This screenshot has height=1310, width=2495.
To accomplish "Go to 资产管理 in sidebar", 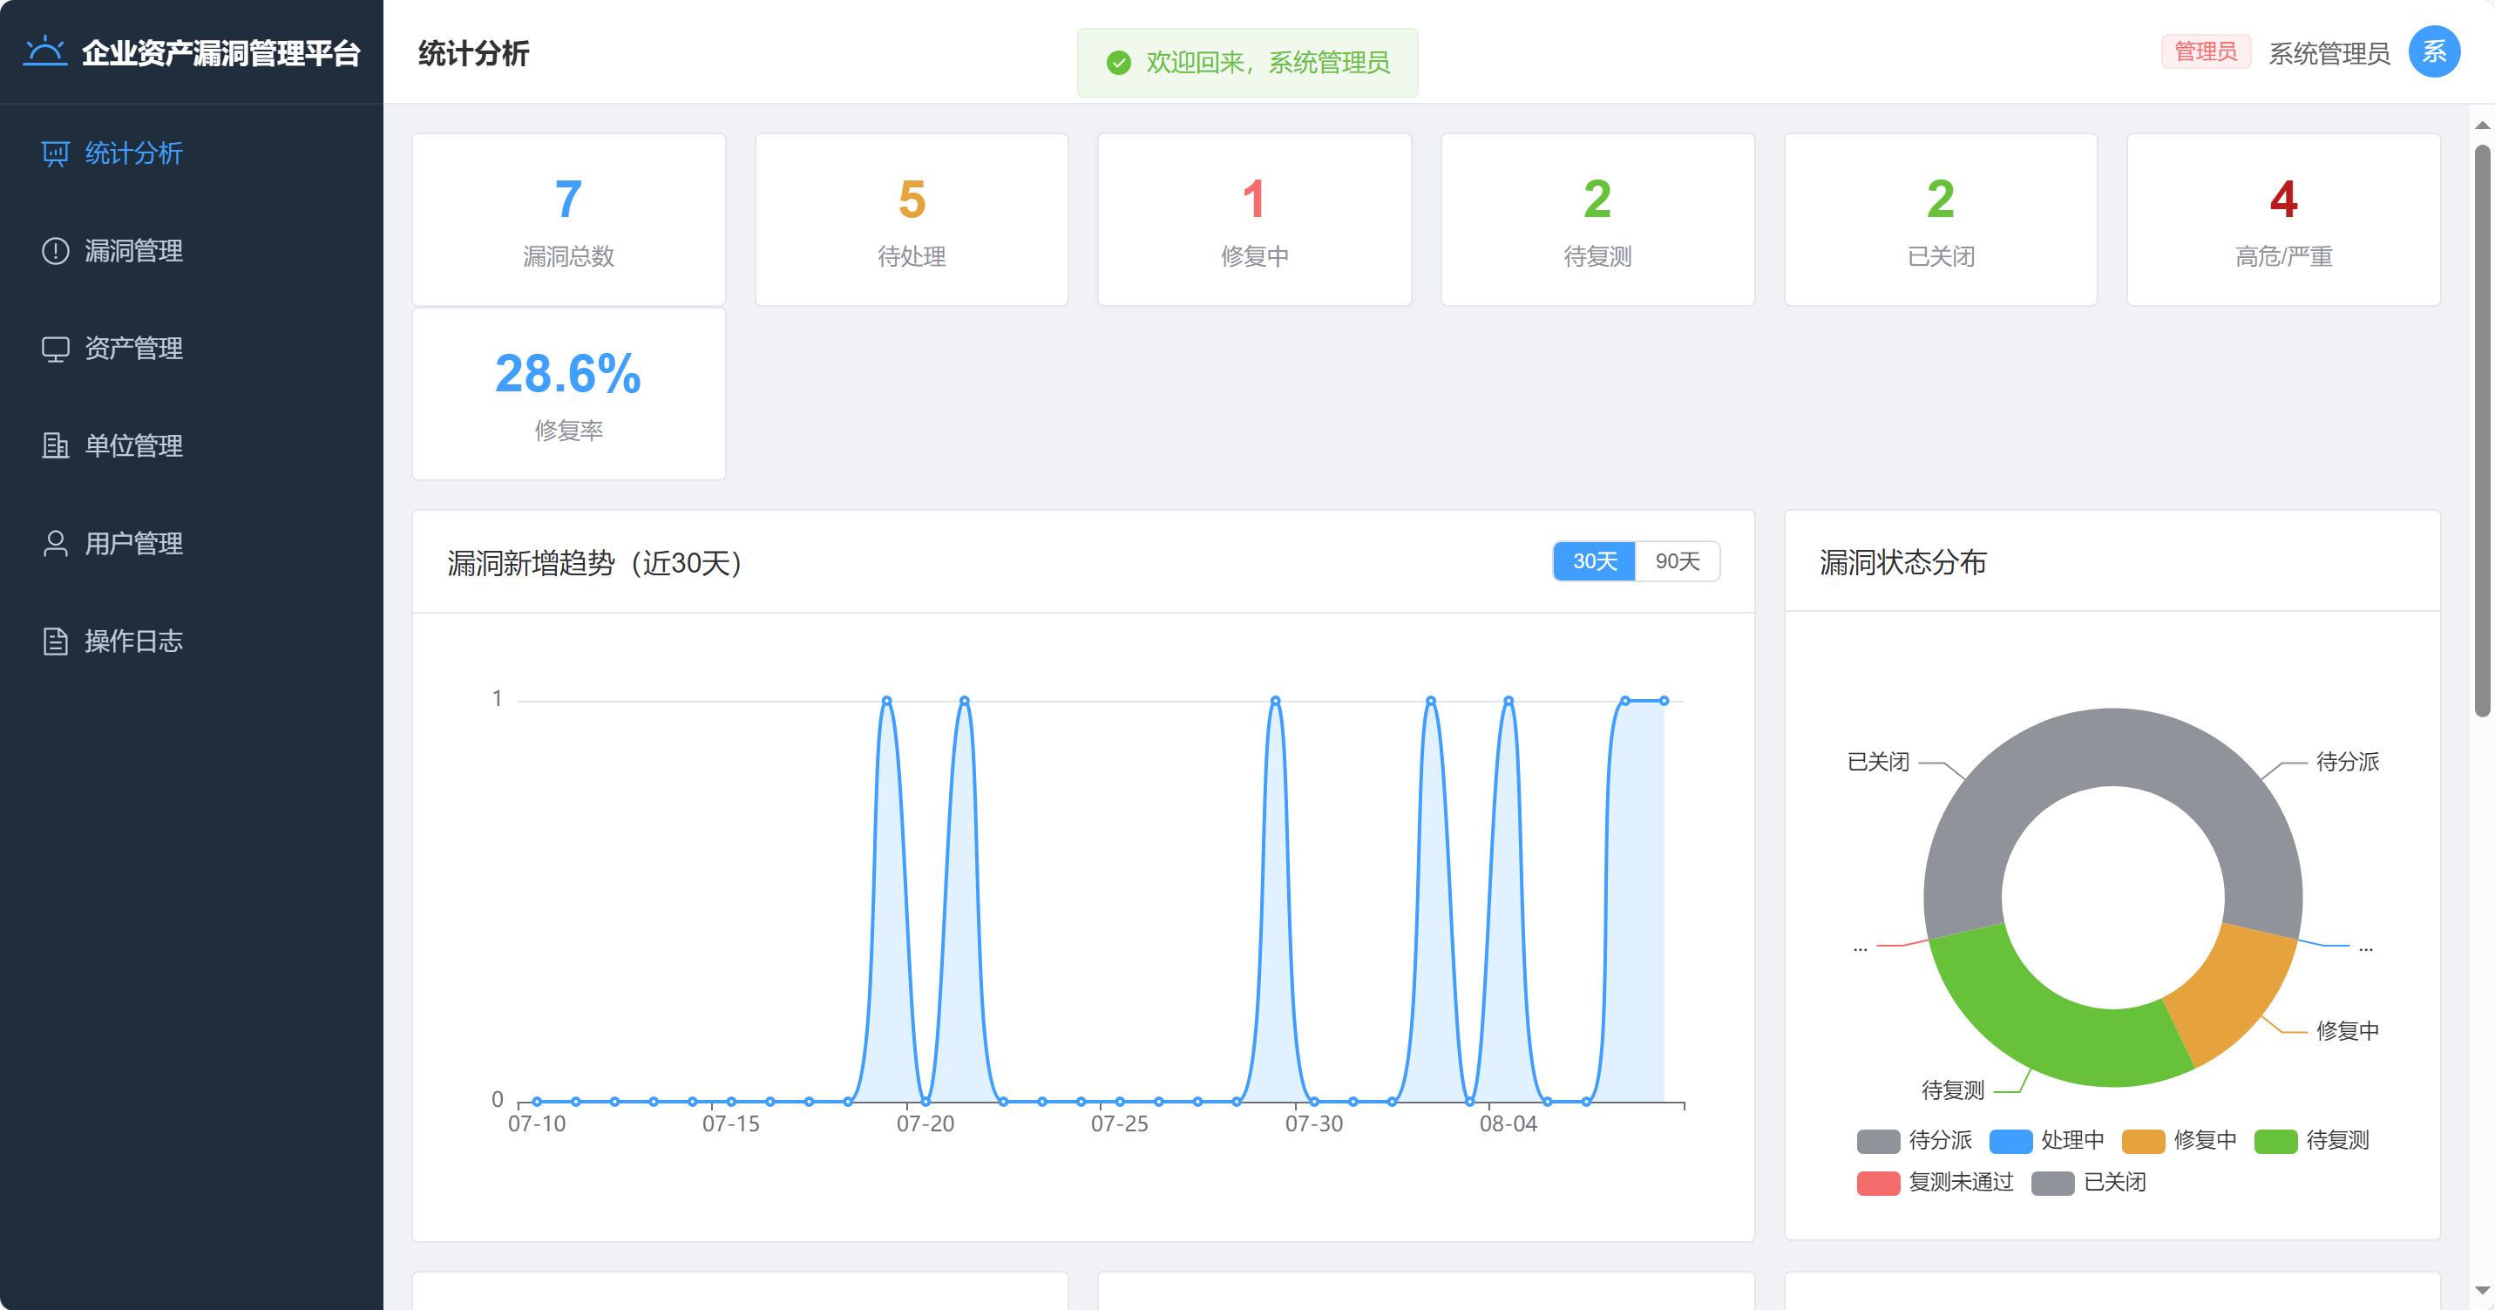I will tap(192, 349).
